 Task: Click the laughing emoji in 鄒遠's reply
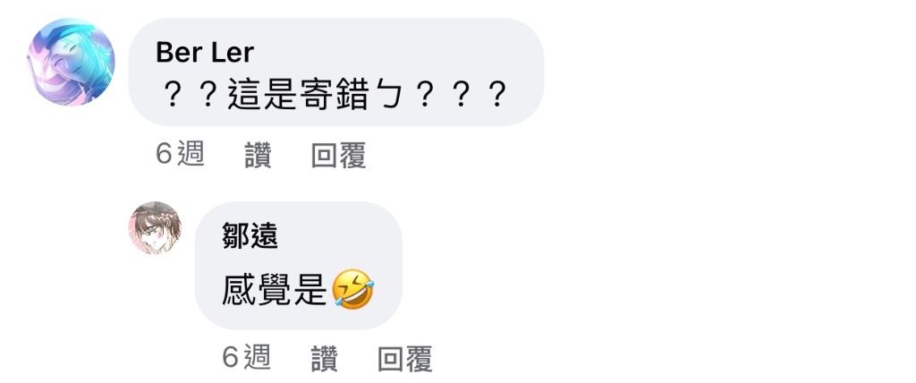click(x=352, y=289)
